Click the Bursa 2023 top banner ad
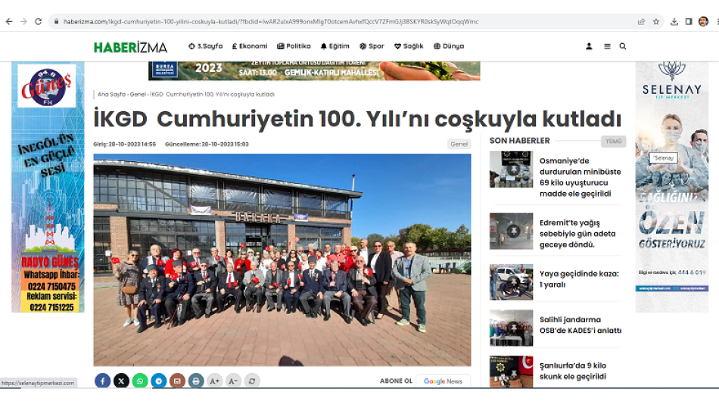719x404 pixels. pos(314,70)
